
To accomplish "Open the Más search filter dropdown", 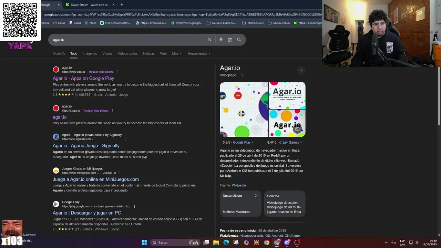I will 177,54.
